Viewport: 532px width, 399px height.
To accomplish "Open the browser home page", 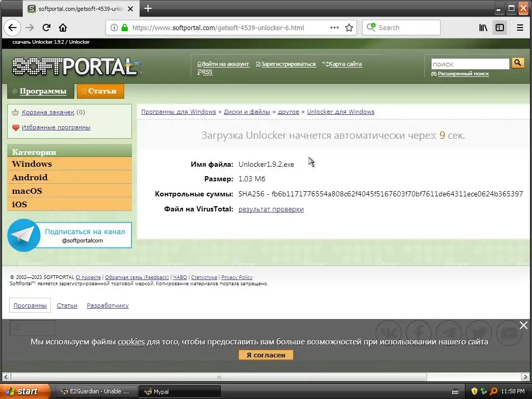I will 63,28.
